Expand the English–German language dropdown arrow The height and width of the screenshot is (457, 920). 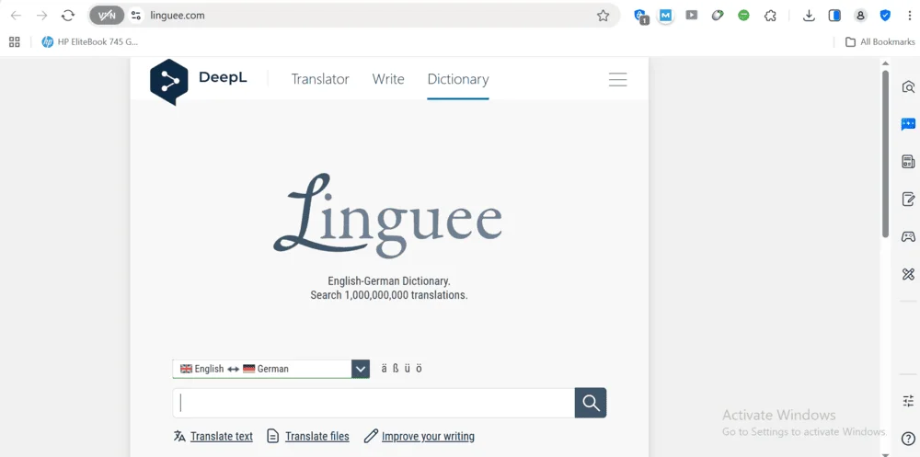click(x=361, y=369)
